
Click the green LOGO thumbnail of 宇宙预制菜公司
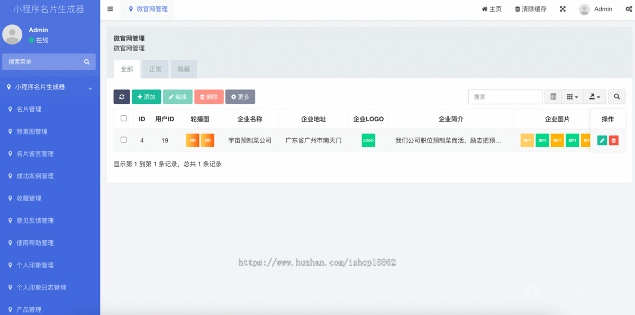coord(368,140)
